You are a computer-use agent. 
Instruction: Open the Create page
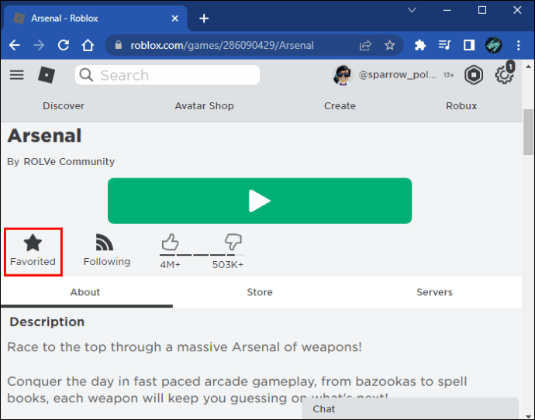(340, 105)
